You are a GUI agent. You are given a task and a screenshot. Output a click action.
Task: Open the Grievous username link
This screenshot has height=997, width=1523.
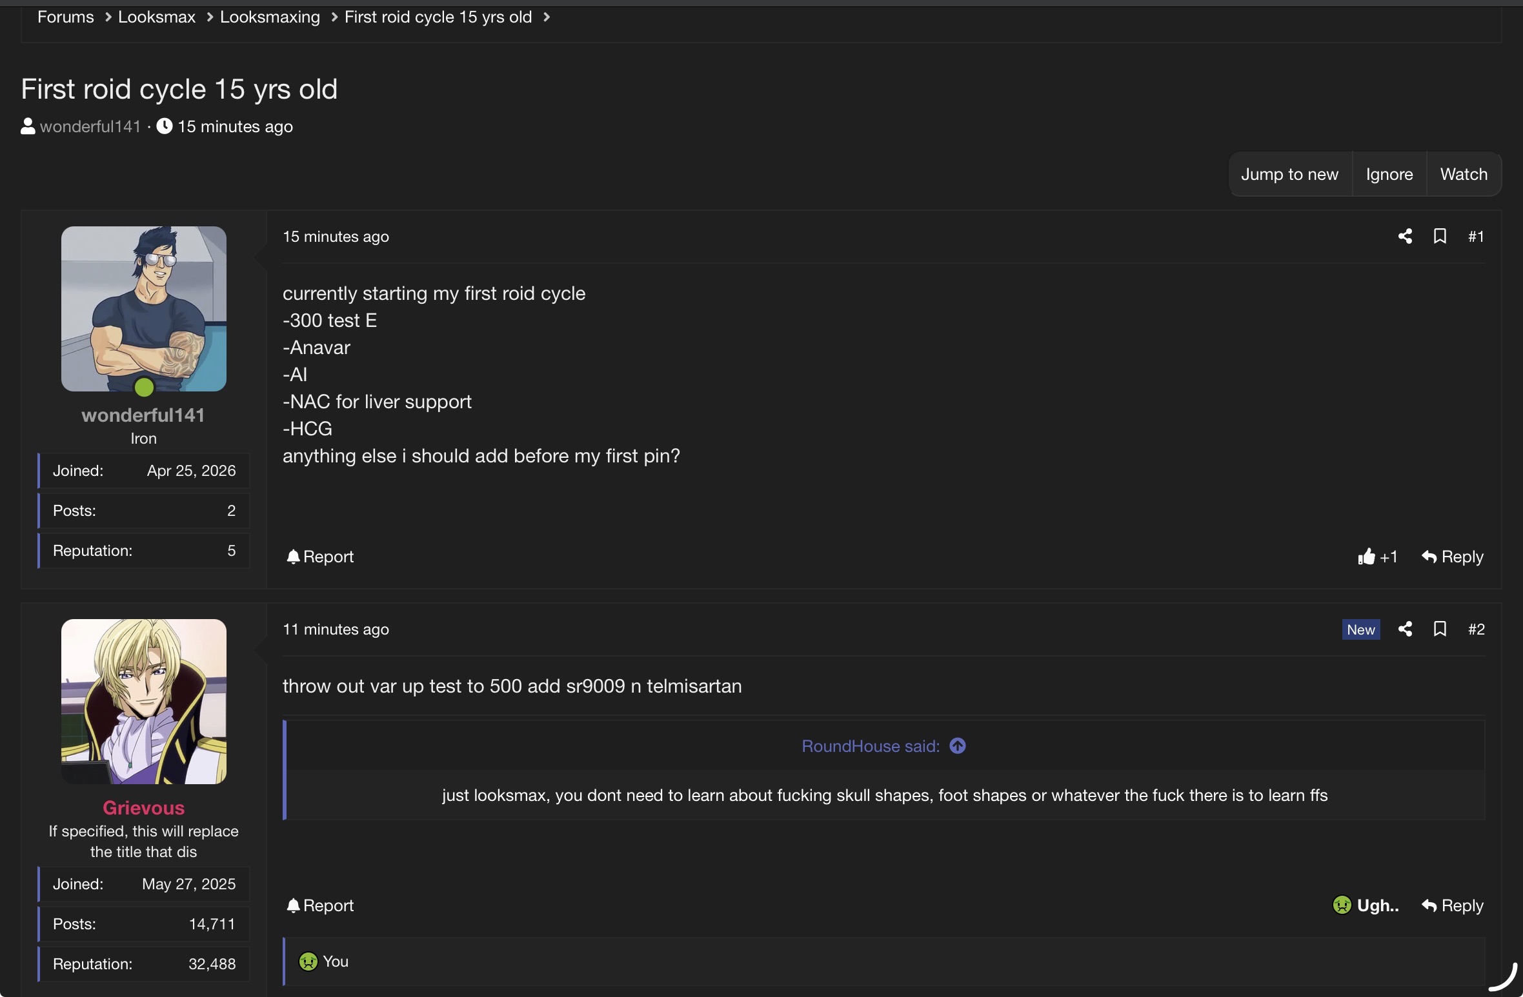(144, 808)
